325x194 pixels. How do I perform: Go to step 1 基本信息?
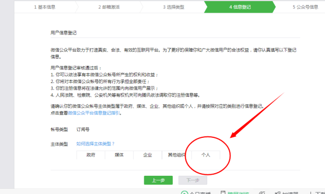[x=45, y=7]
